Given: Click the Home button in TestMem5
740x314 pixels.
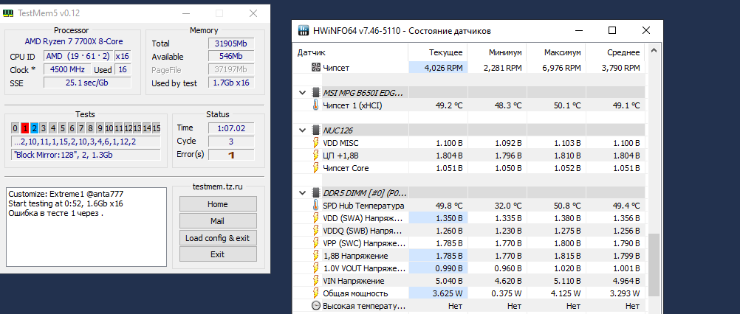Looking at the screenshot, I should [218, 204].
